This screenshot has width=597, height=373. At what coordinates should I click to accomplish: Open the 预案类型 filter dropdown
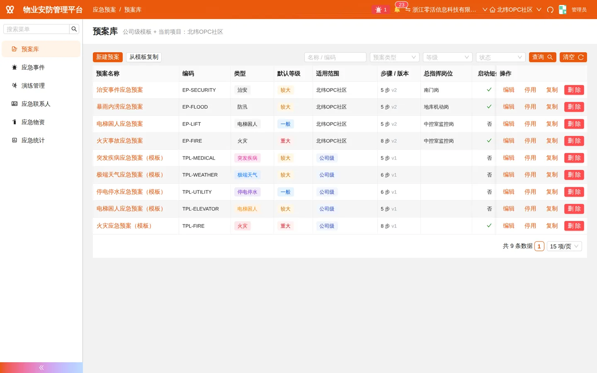pos(395,57)
